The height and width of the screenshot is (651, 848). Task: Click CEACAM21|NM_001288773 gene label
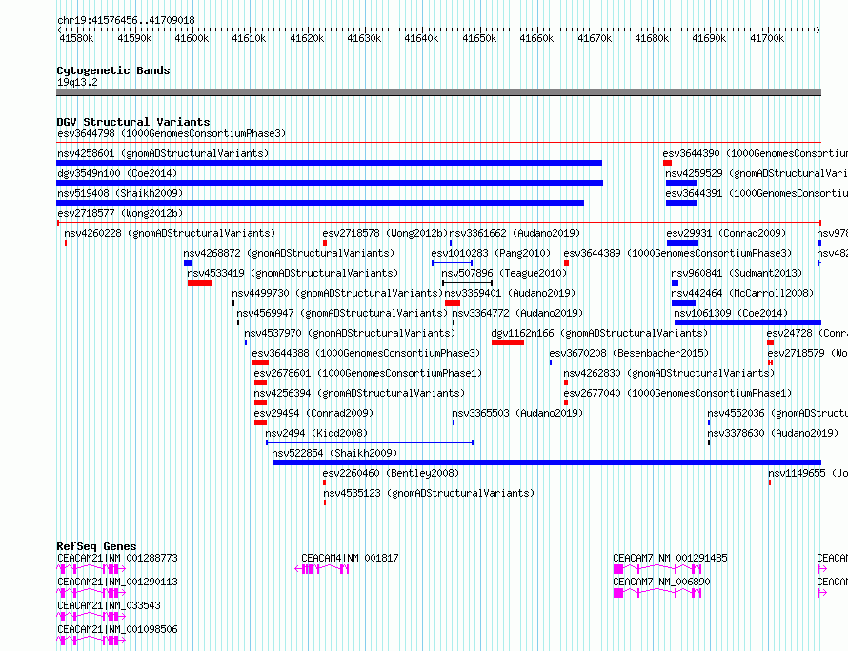click(x=117, y=558)
